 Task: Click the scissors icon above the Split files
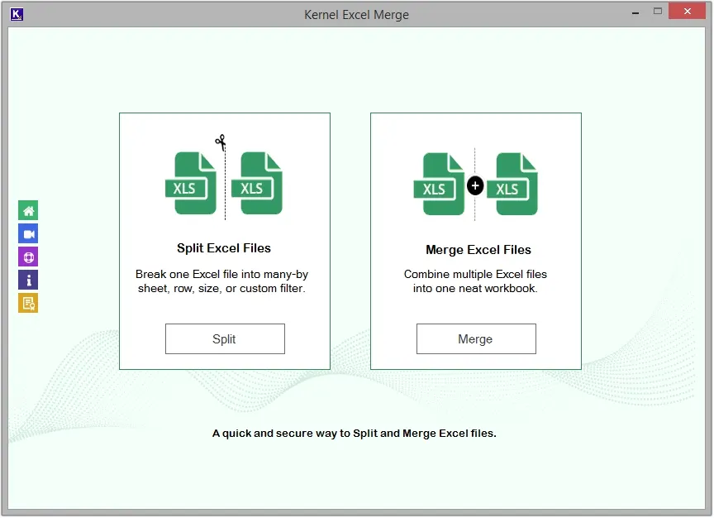221,141
